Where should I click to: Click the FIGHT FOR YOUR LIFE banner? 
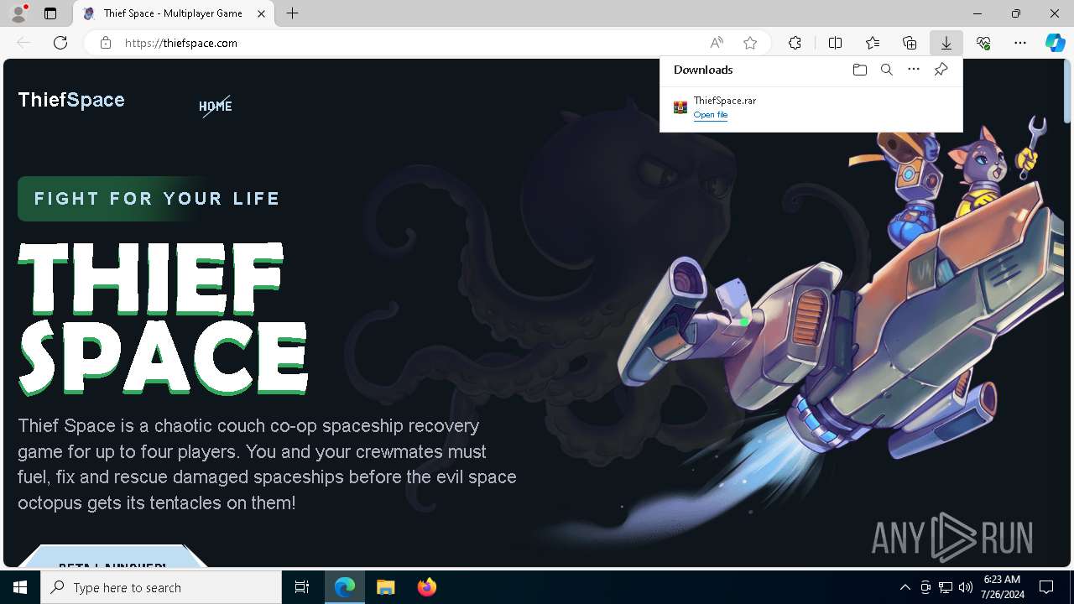point(157,199)
